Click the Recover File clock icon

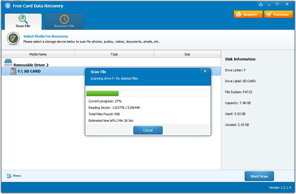(x=64, y=19)
